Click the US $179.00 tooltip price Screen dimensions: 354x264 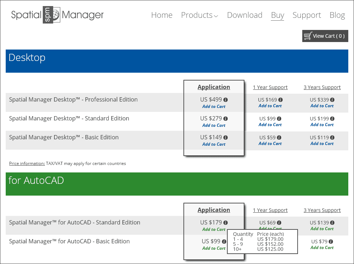click(x=270, y=239)
